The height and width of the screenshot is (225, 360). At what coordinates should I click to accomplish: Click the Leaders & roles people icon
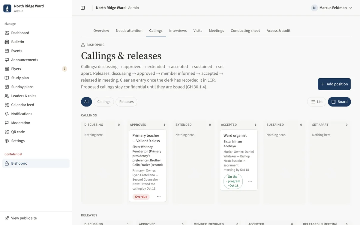click(x=7, y=96)
